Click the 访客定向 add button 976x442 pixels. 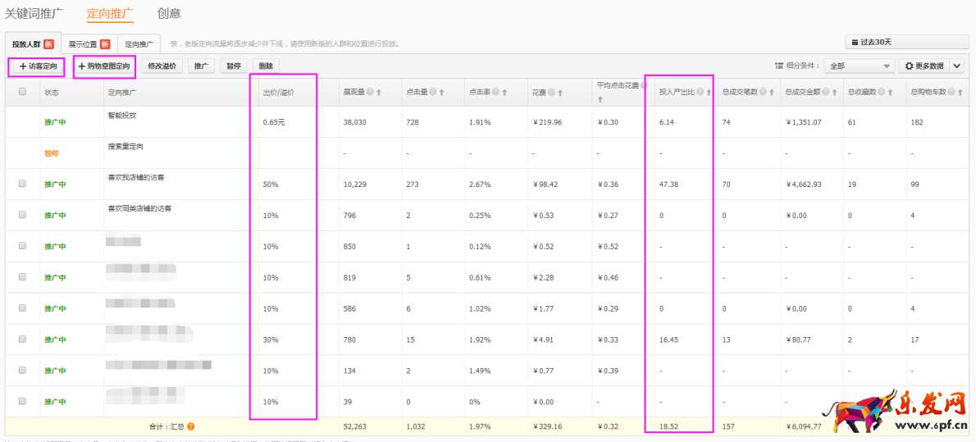pos(37,66)
